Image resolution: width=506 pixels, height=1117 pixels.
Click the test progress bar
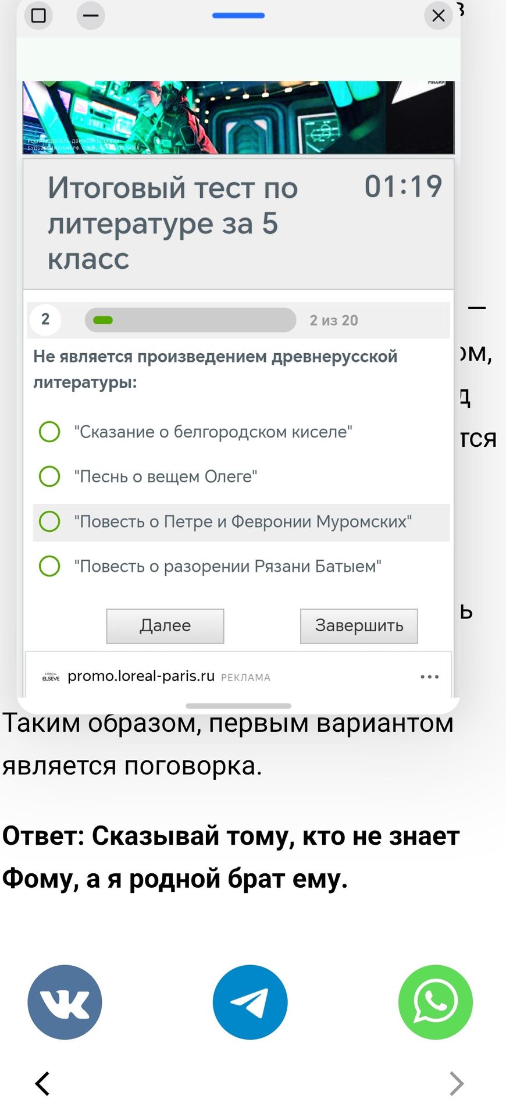(190, 320)
